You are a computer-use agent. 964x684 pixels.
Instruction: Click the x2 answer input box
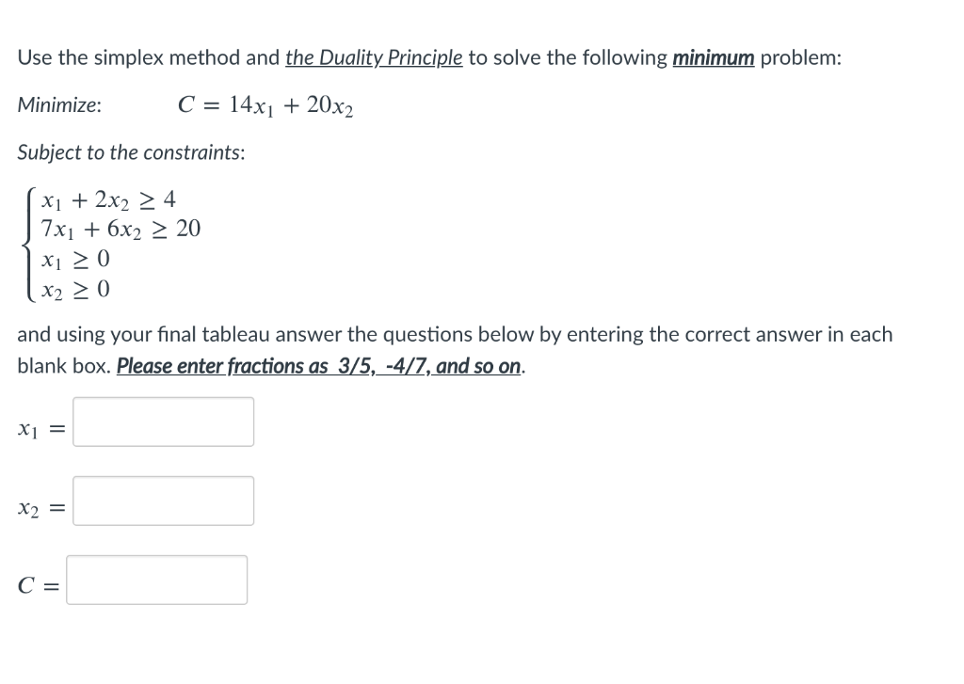coord(162,501)
